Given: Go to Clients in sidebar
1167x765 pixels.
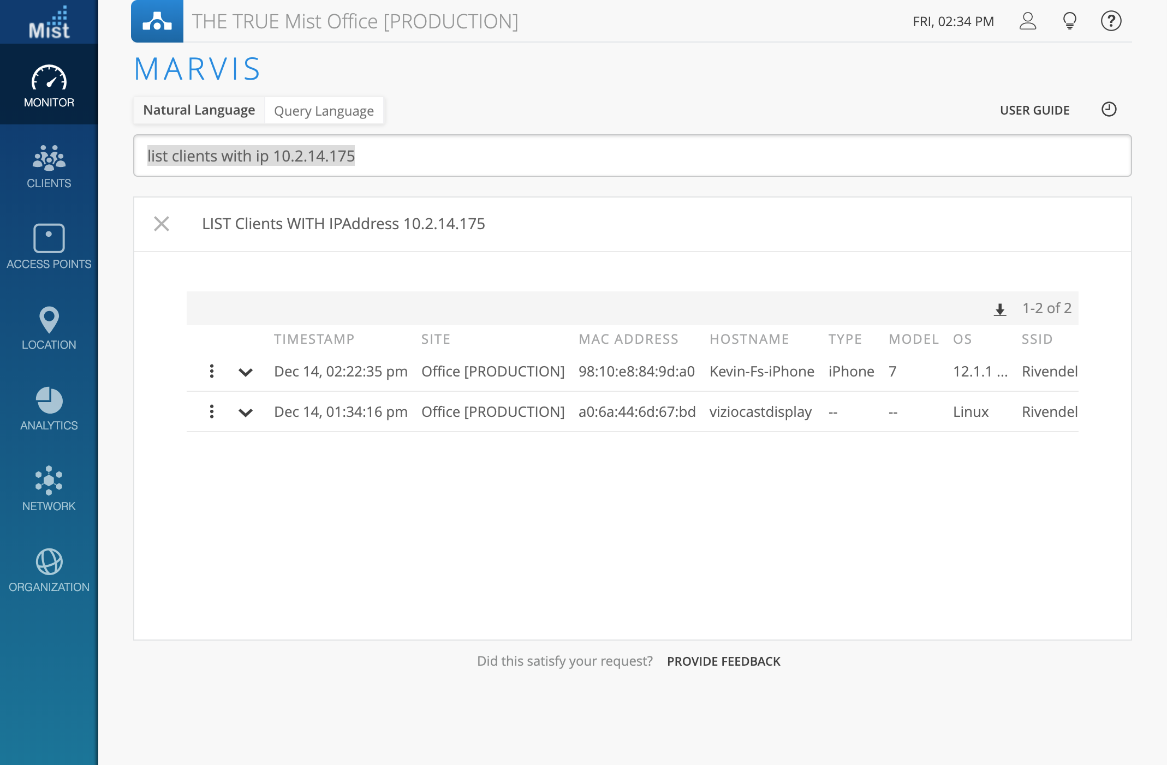Looking at the screenshot, I should pos(49,166).
